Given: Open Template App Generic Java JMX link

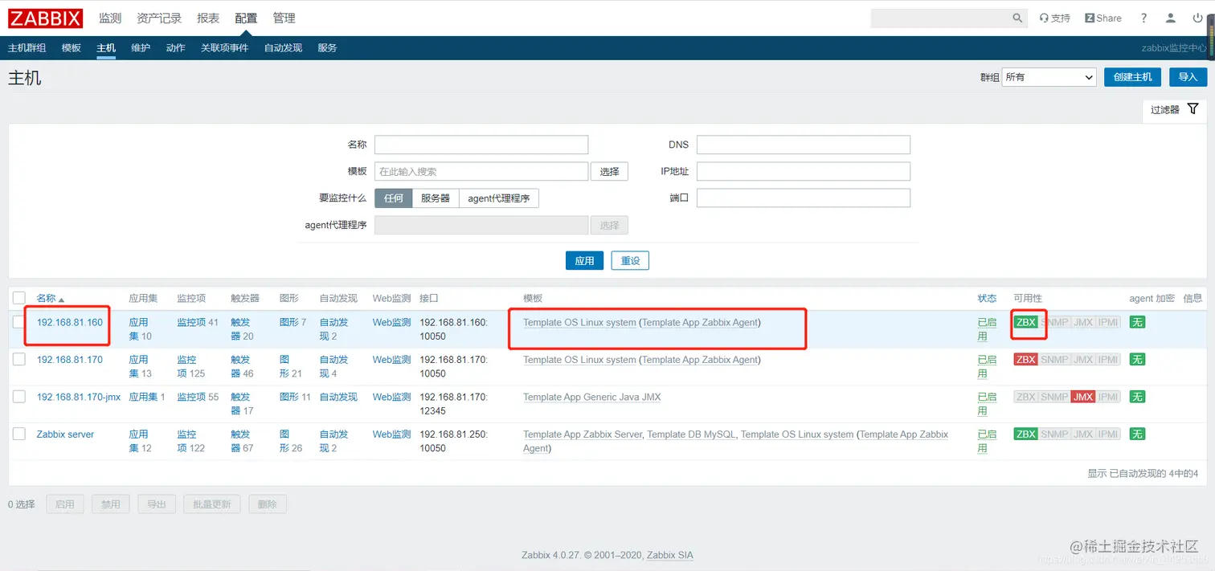Looking at the screenshot, I should [x=592, y=397].
